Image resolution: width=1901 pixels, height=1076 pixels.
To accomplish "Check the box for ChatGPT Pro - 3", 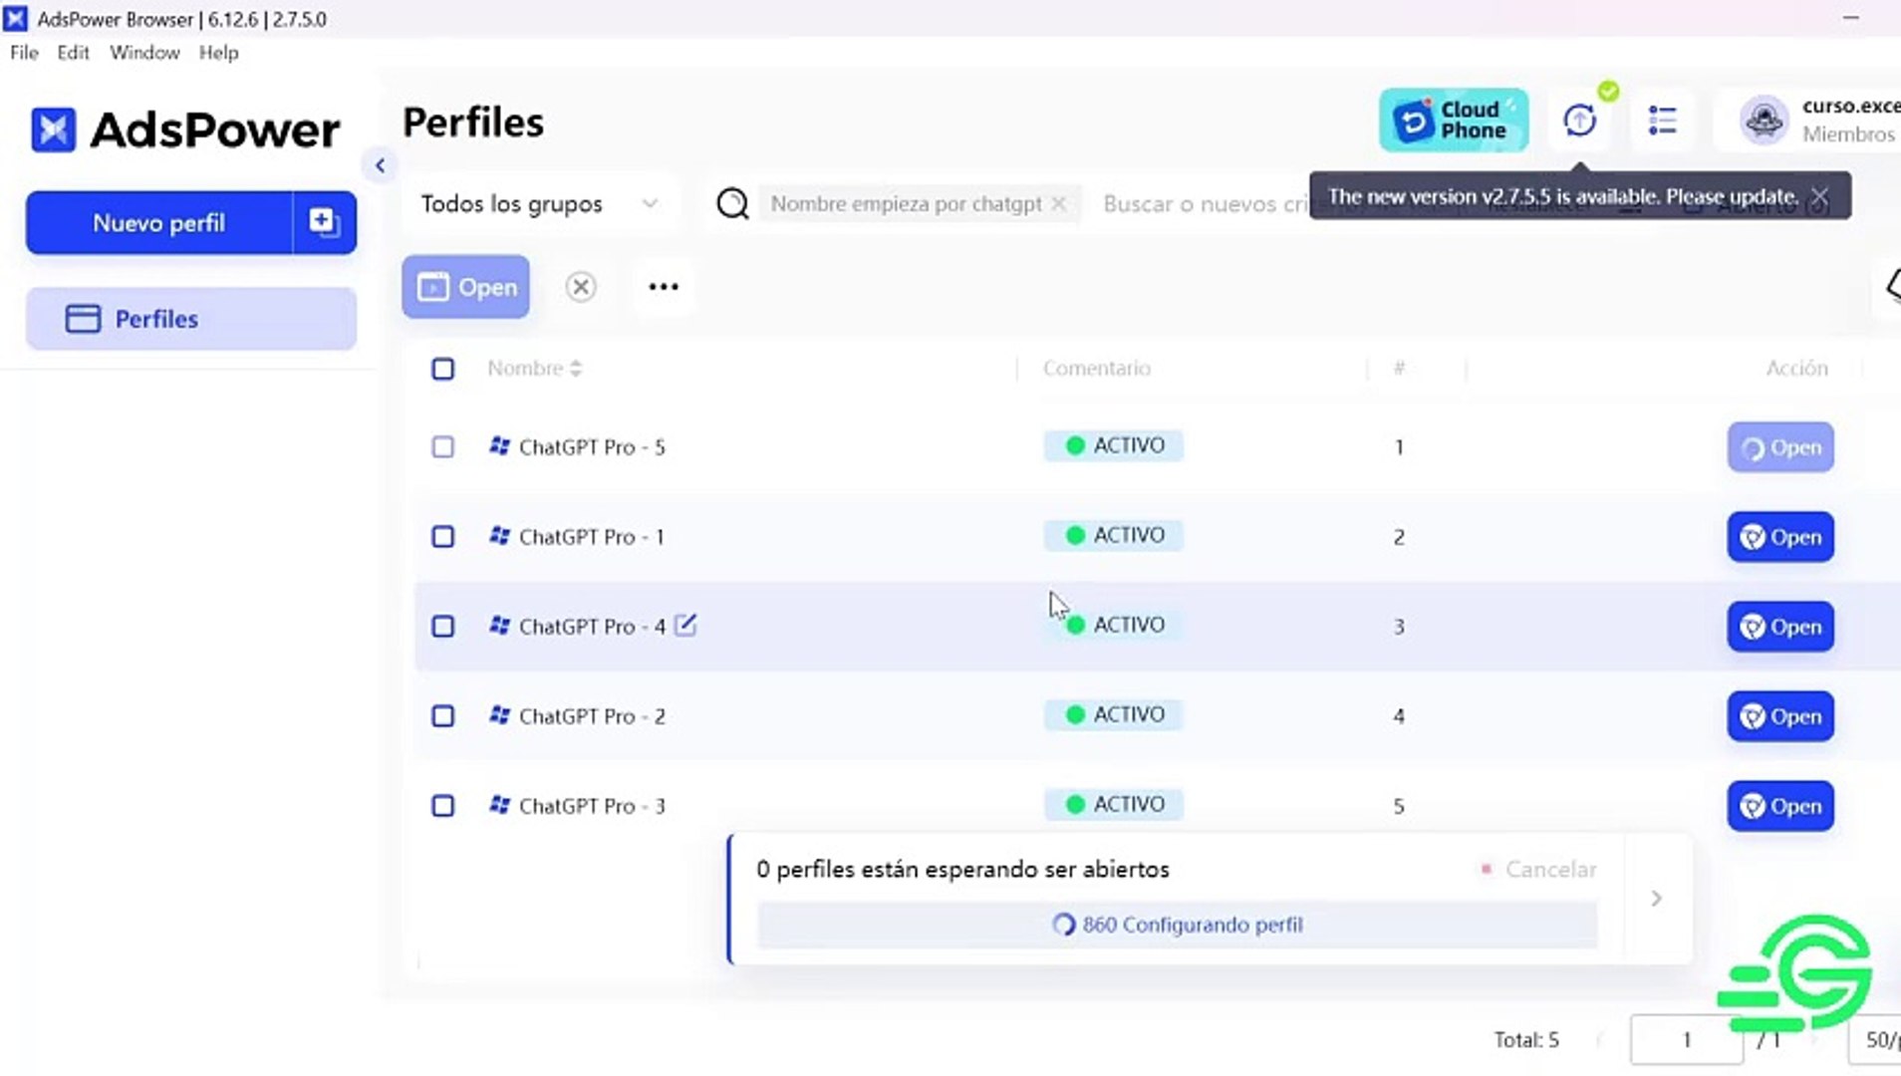I will pos(443,806).
